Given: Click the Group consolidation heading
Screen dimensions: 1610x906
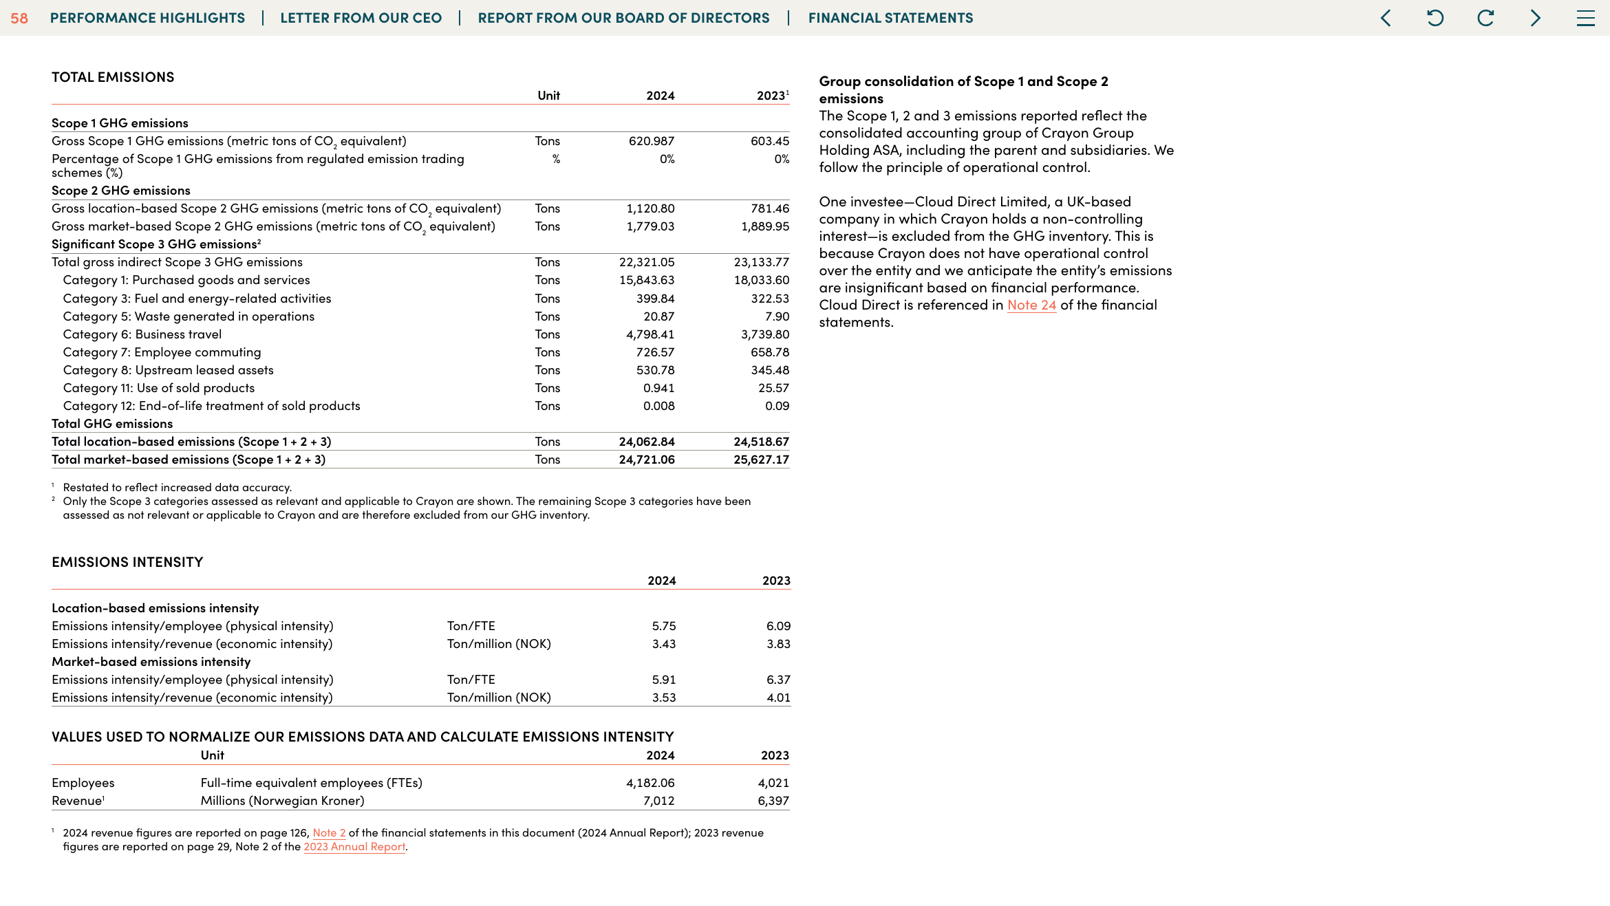Looking at the screenshot, I should (x=963, y=89).
